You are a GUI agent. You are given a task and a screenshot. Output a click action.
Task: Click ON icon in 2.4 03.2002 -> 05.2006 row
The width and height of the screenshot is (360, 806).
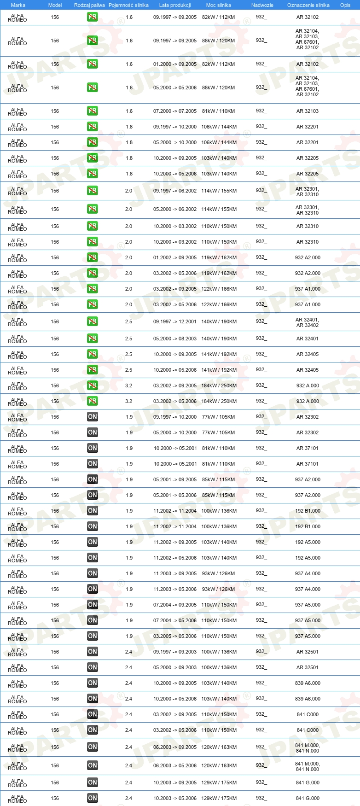93,730
